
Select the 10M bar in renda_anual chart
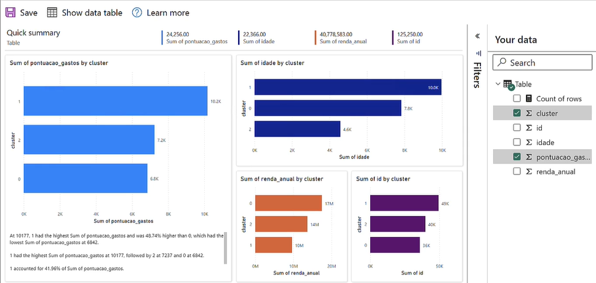click(273, 245)
